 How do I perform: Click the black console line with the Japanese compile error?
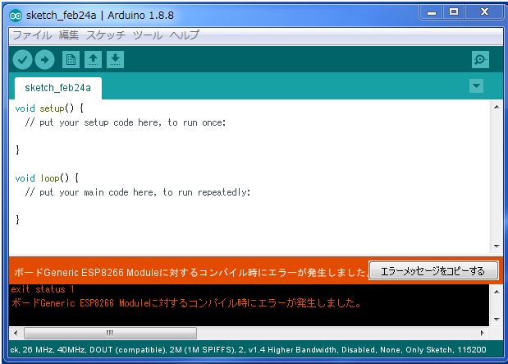(x=186, y=303)
